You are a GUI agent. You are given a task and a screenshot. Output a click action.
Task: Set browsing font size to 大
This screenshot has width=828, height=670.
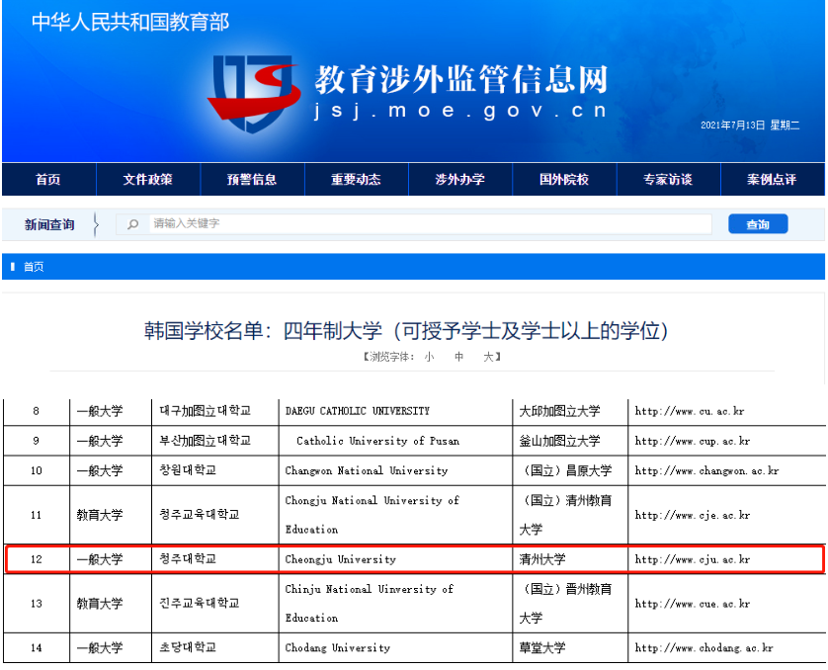click(487, 356)
